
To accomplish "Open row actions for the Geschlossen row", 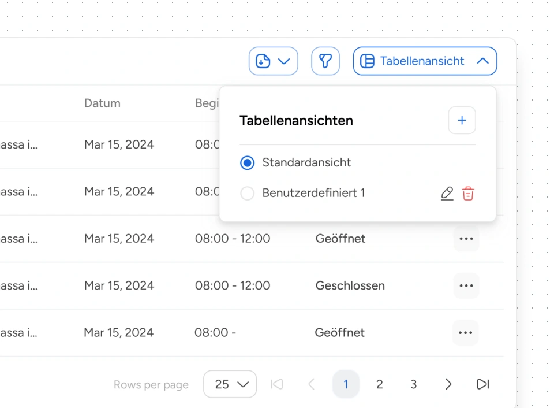I will [466, 285].
